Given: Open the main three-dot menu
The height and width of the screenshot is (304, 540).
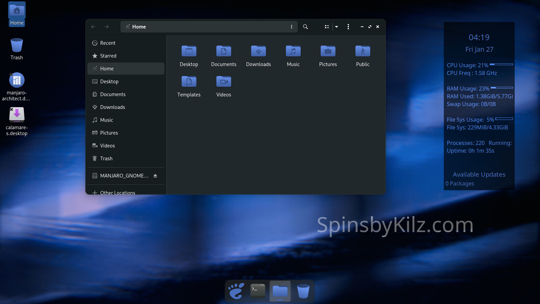Looking at the screenshot, I should [x=348, y=27].
